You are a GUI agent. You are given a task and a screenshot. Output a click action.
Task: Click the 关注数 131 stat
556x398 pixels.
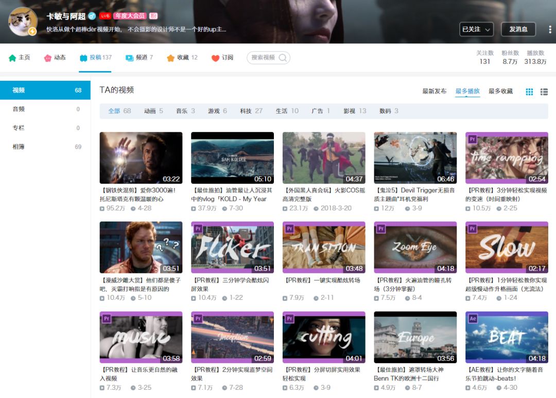coord(485,58)
